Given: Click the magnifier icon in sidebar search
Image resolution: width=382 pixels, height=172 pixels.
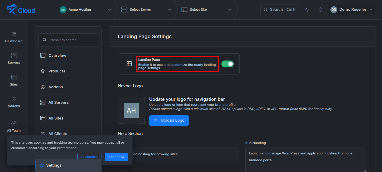Looking at the screenshot, I should pos(44,40).
